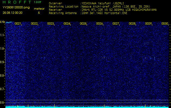This screenshot has height=108, width=171.
Task: Click the receiver value SMArt RTL-SDR V5 52.905MHz
Action: point(119,10)
